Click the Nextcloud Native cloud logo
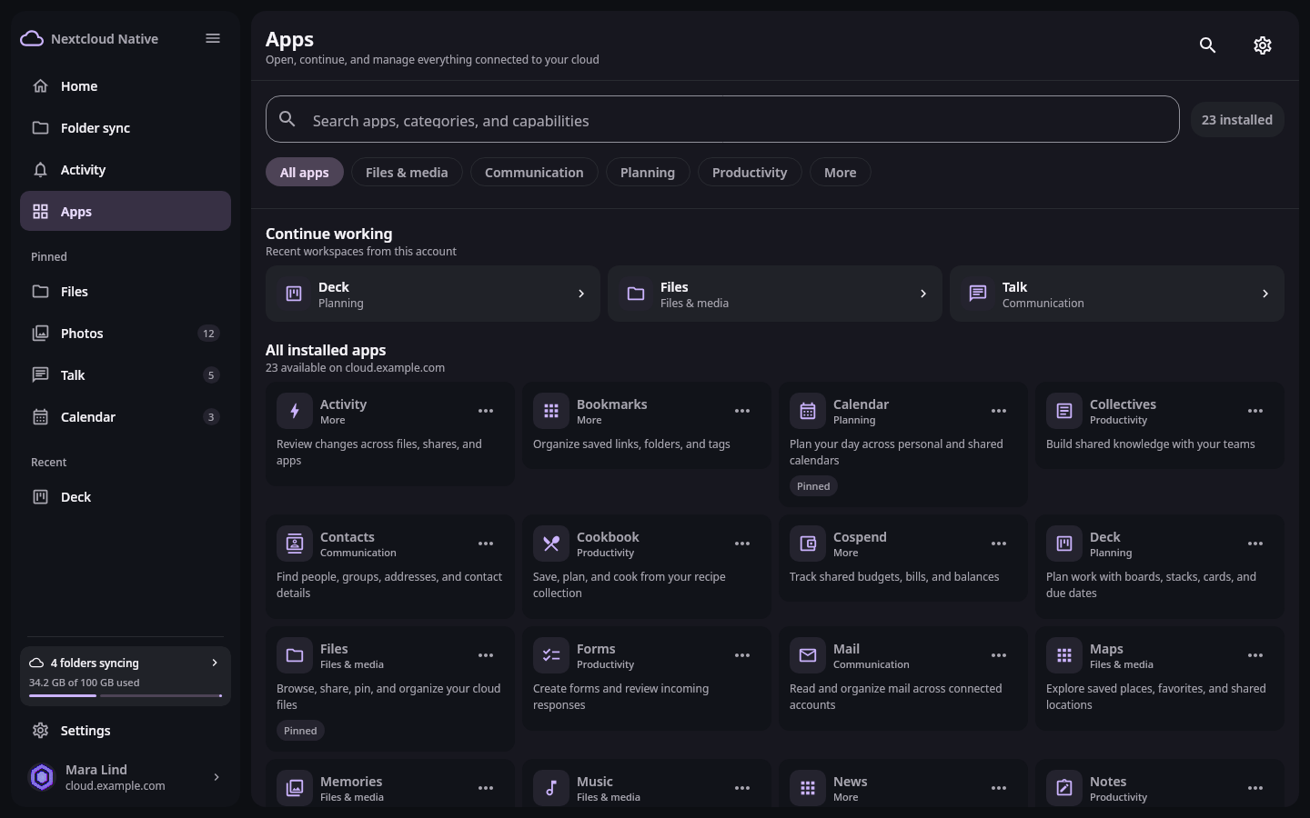 click(32, 38)
